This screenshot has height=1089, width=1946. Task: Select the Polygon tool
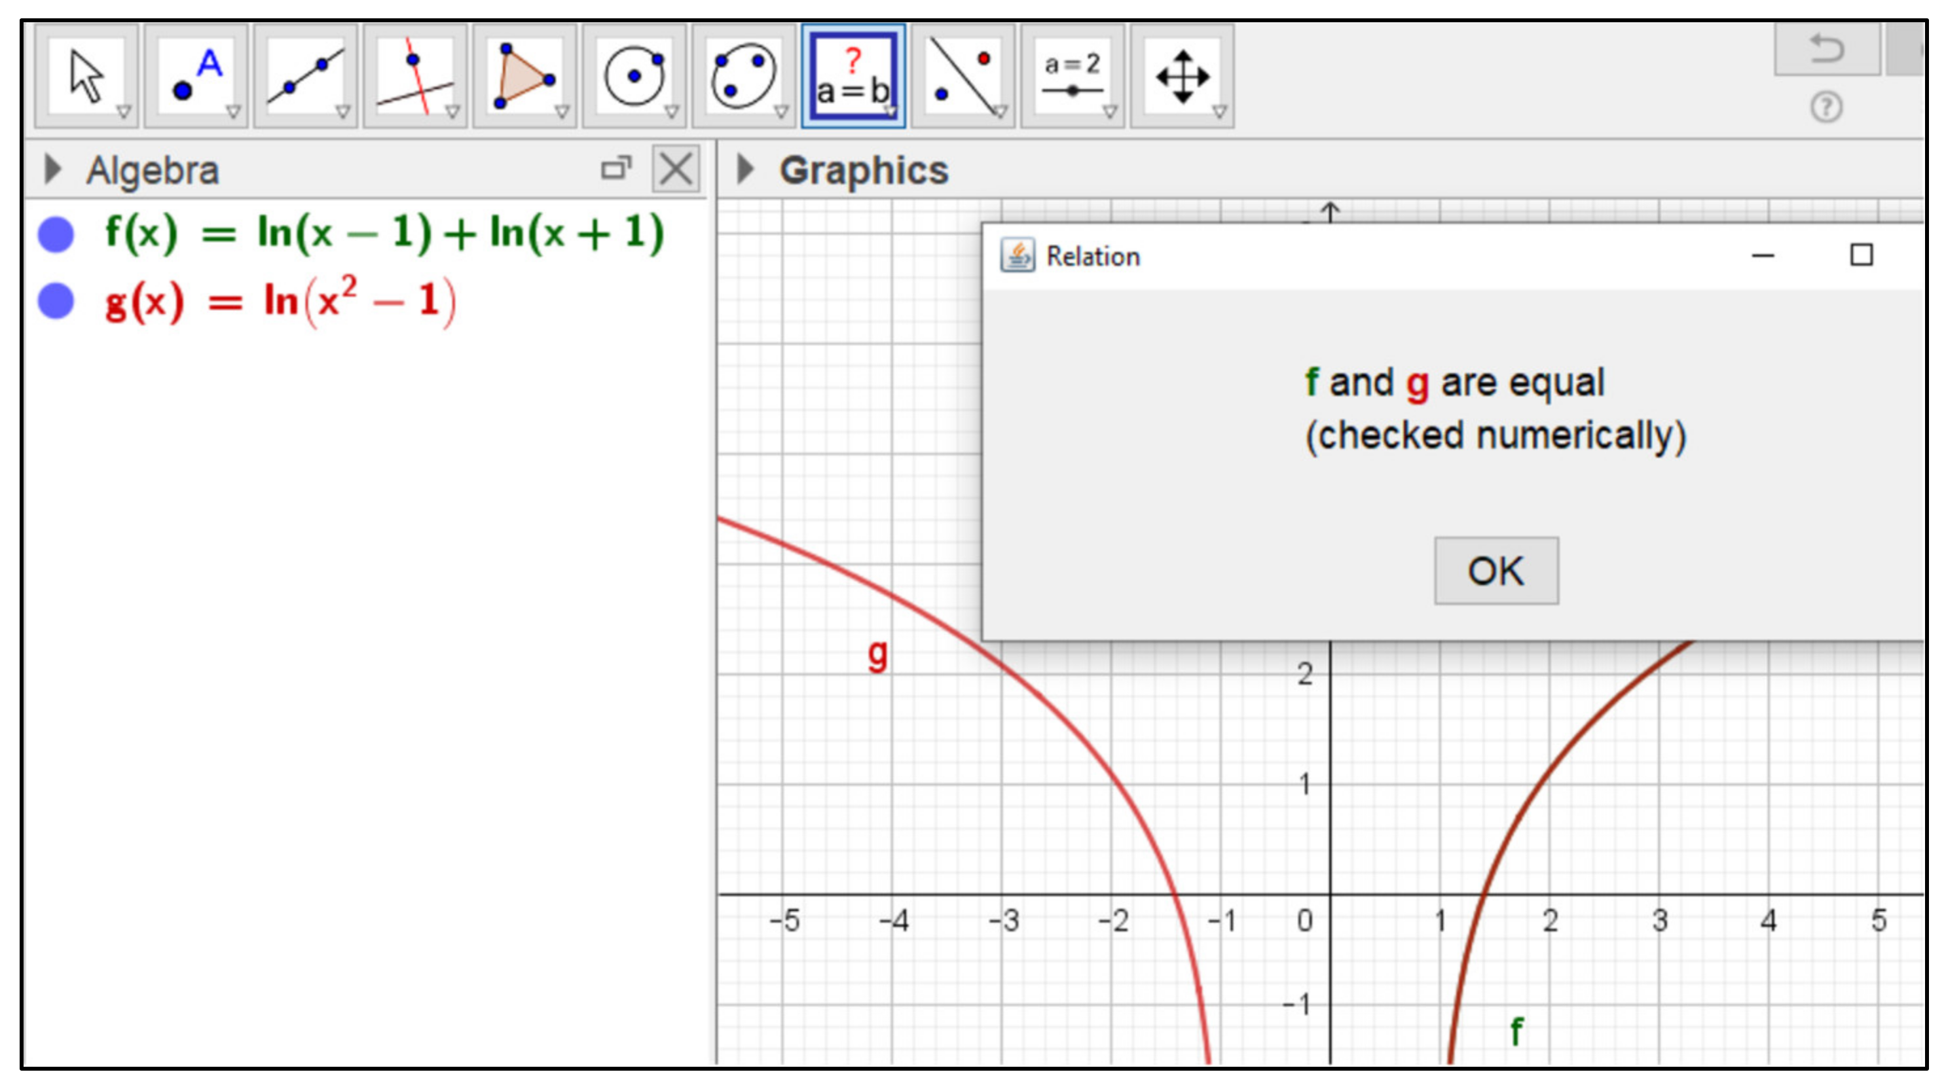(524, 77)
